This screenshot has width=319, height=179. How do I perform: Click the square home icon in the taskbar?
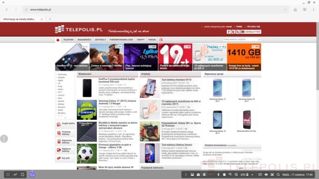tap(23, 175)
